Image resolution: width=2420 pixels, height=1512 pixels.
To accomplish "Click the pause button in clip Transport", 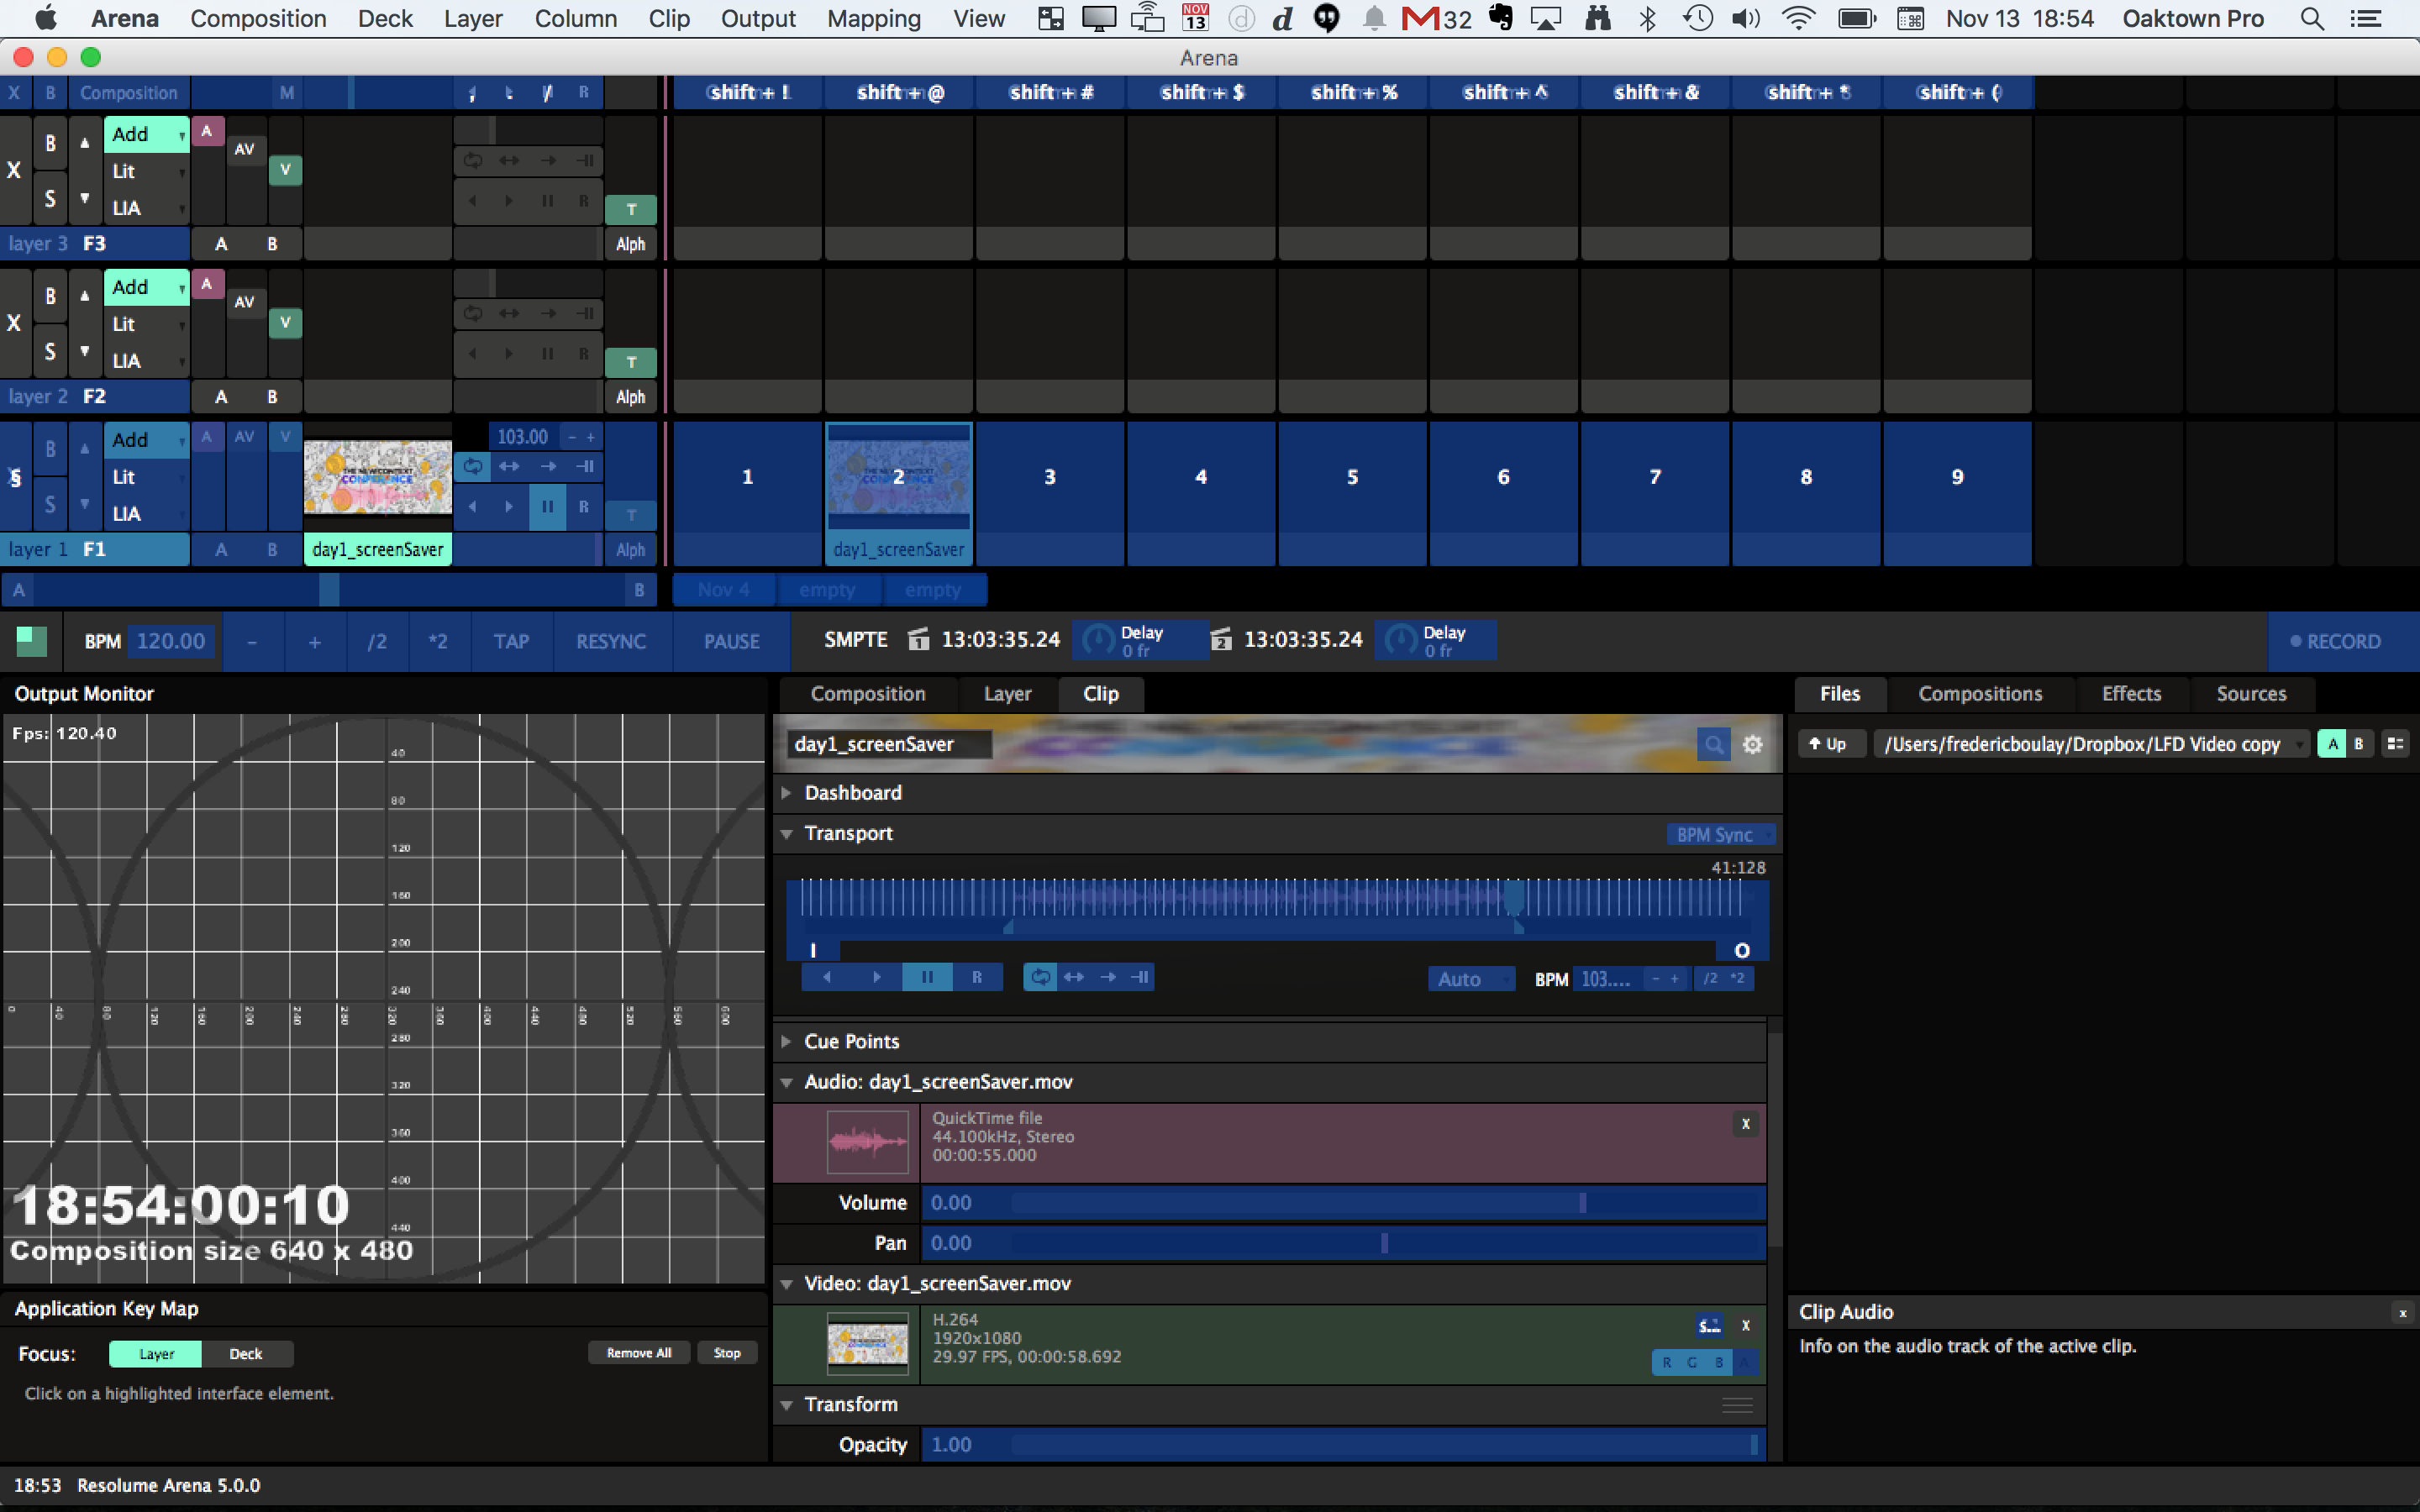I will pyautogui.click(x=926, y=977).
